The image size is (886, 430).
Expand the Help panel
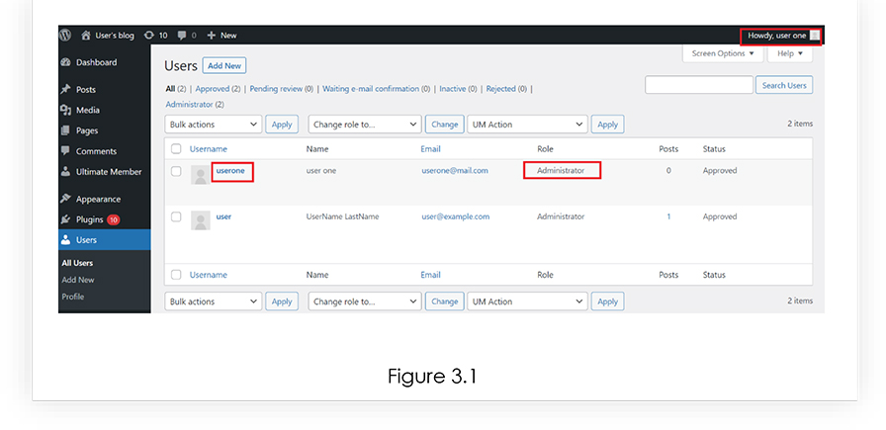pos(790,53)
